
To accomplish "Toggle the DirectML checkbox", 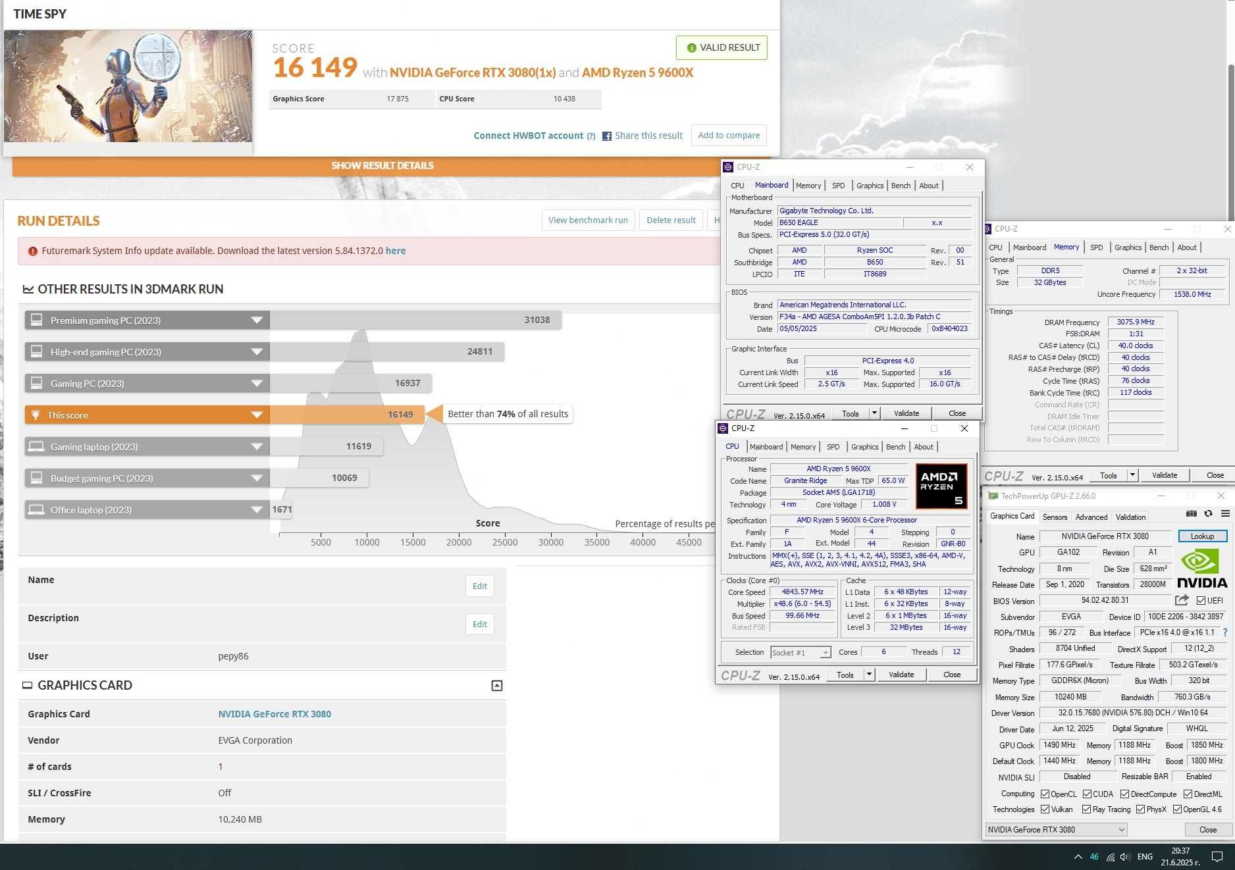I will [1188, 794].
